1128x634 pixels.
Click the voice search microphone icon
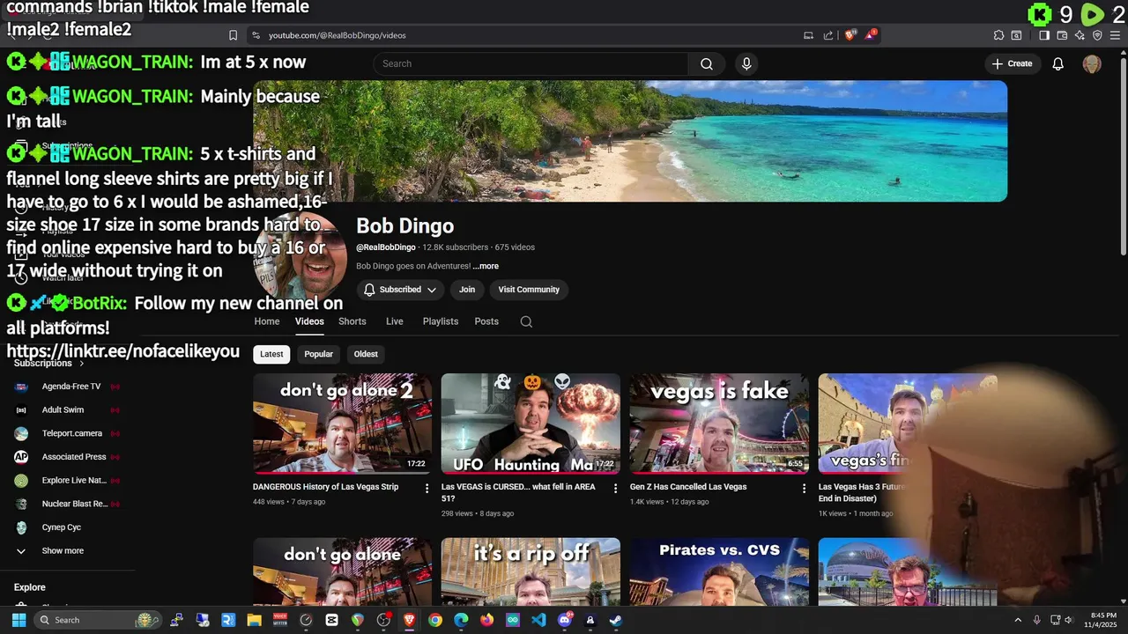(746, 63)
